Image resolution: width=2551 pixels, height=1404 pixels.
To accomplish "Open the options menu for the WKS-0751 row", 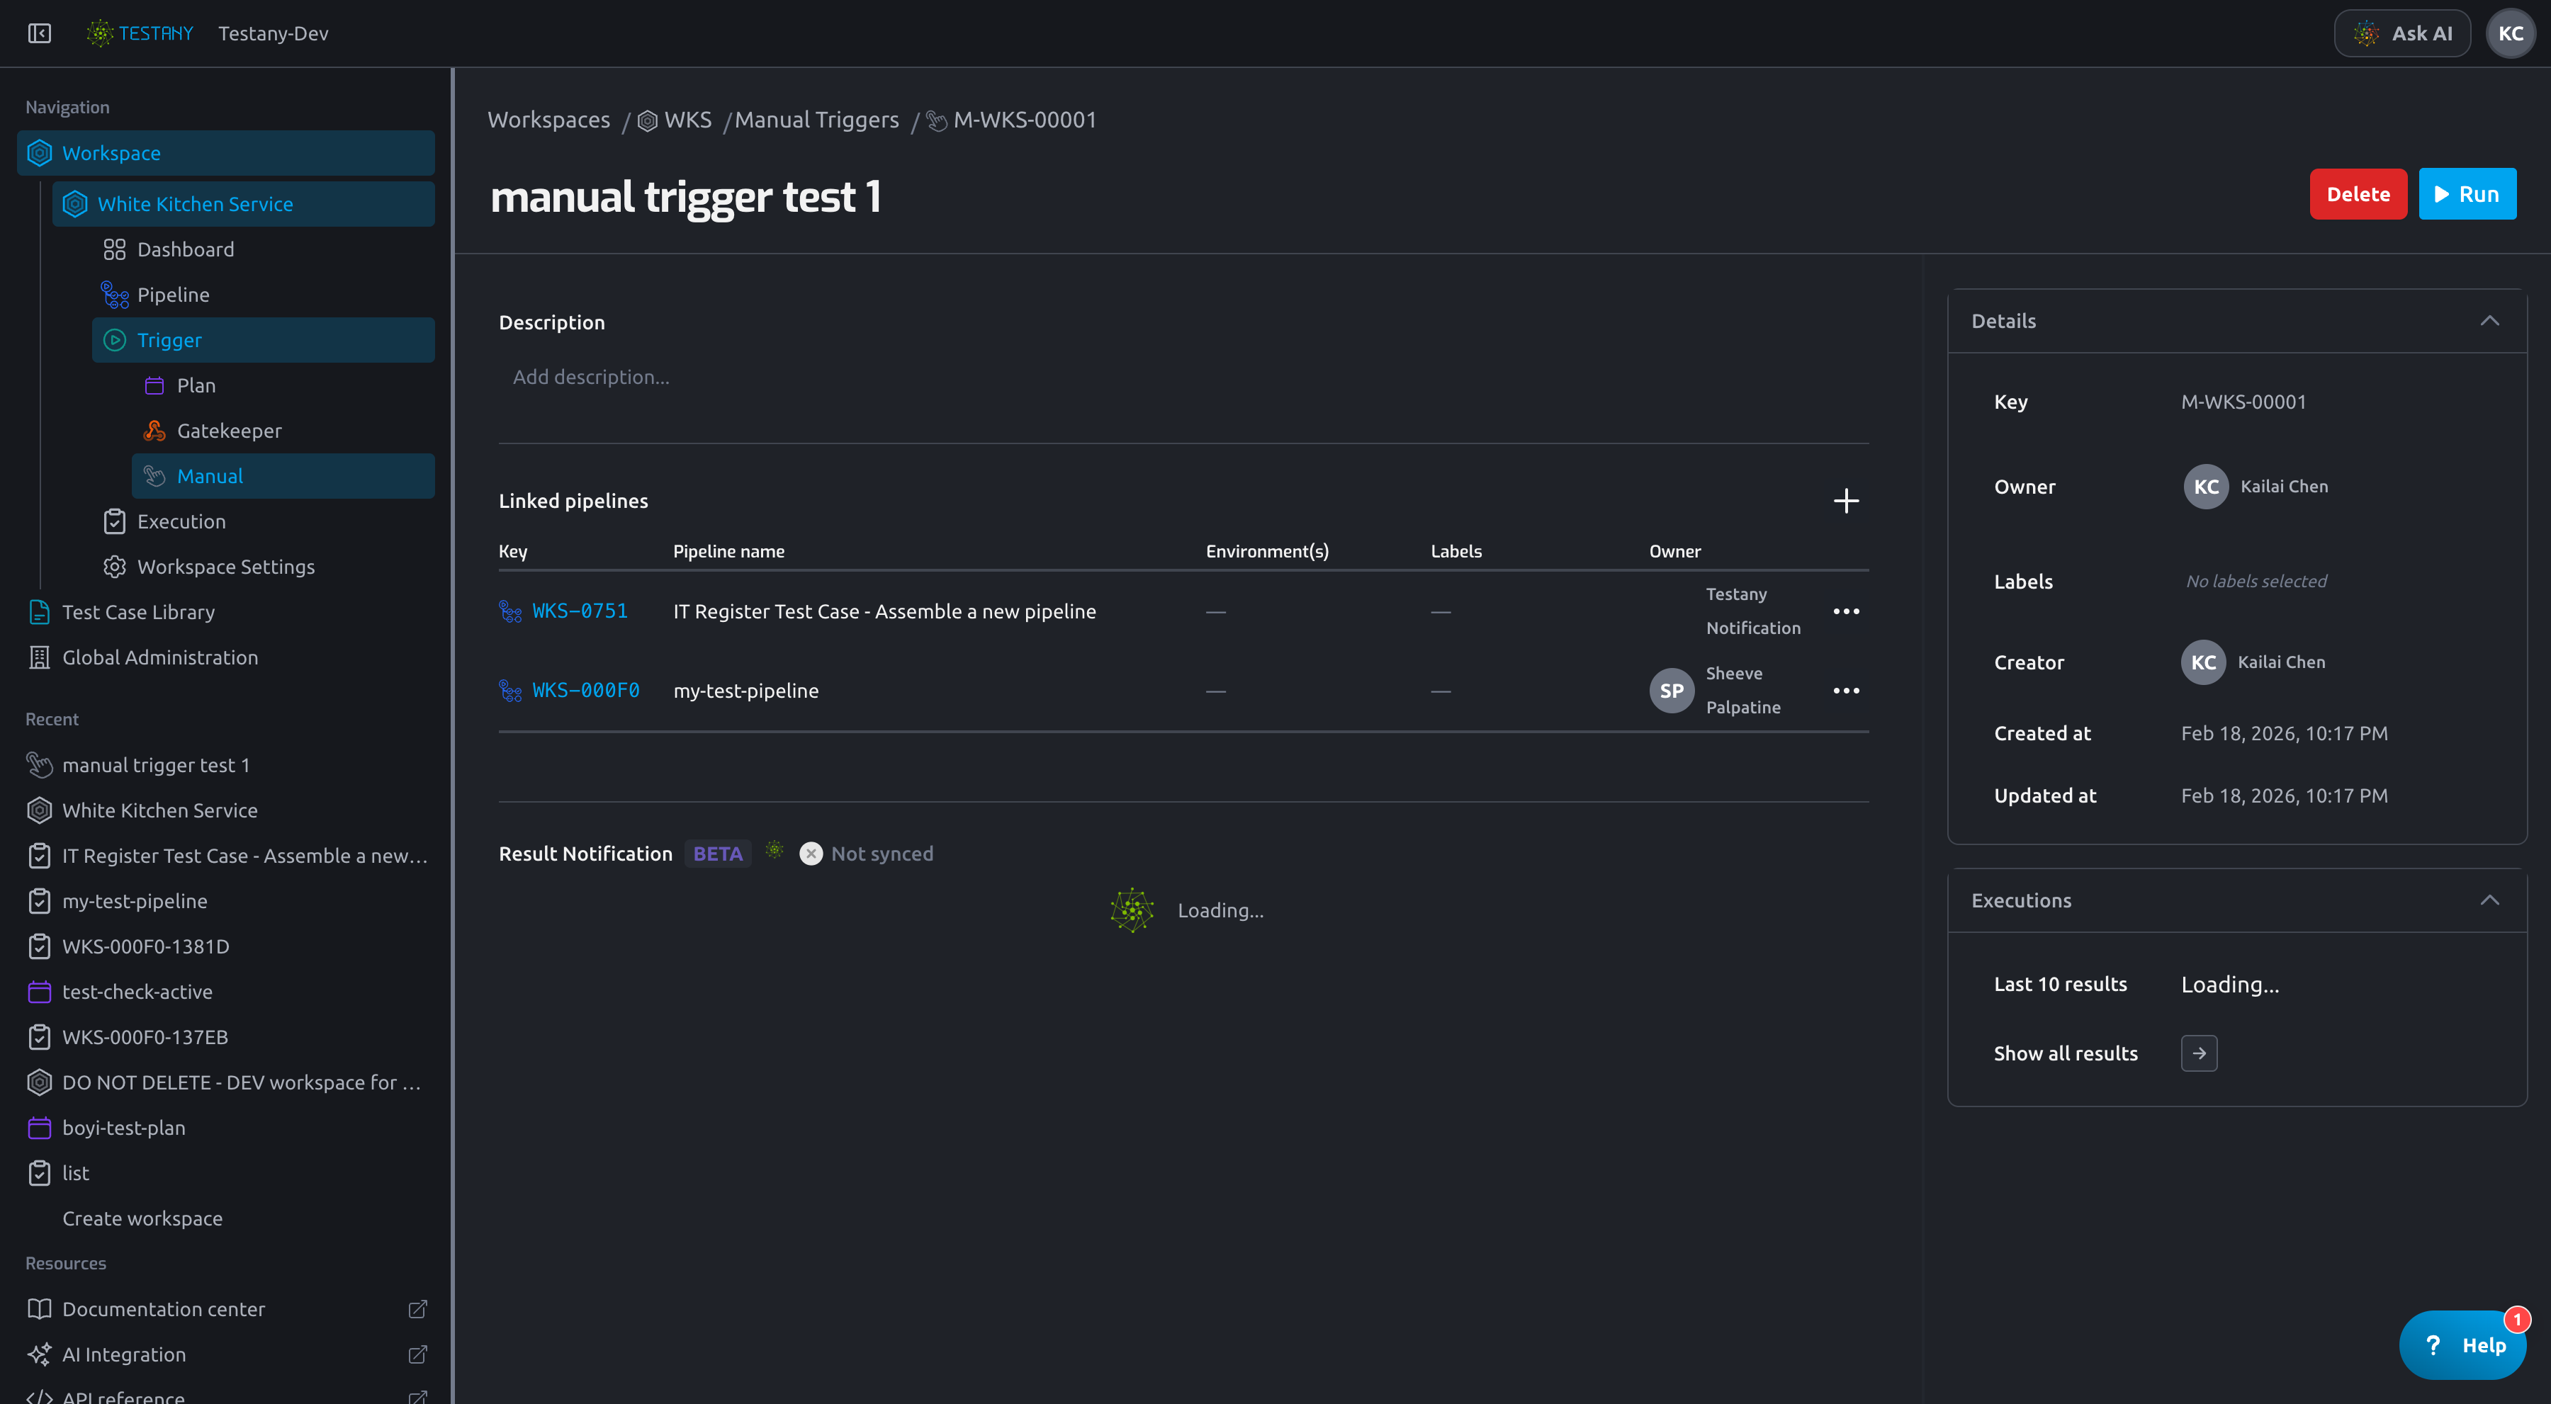I will coord(1846,611).
